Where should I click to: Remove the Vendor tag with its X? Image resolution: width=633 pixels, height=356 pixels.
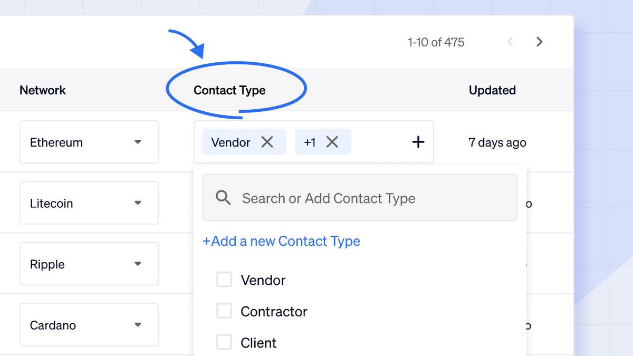(x=267, y=142)
